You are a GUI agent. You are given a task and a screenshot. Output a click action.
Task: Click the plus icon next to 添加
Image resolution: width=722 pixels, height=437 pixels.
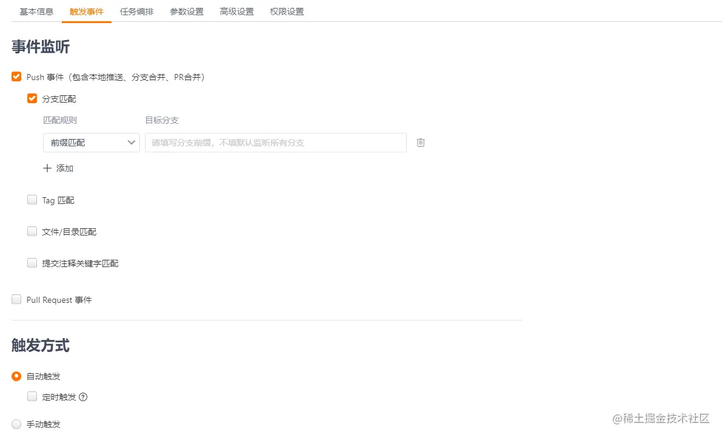click(x=48, y=169)
